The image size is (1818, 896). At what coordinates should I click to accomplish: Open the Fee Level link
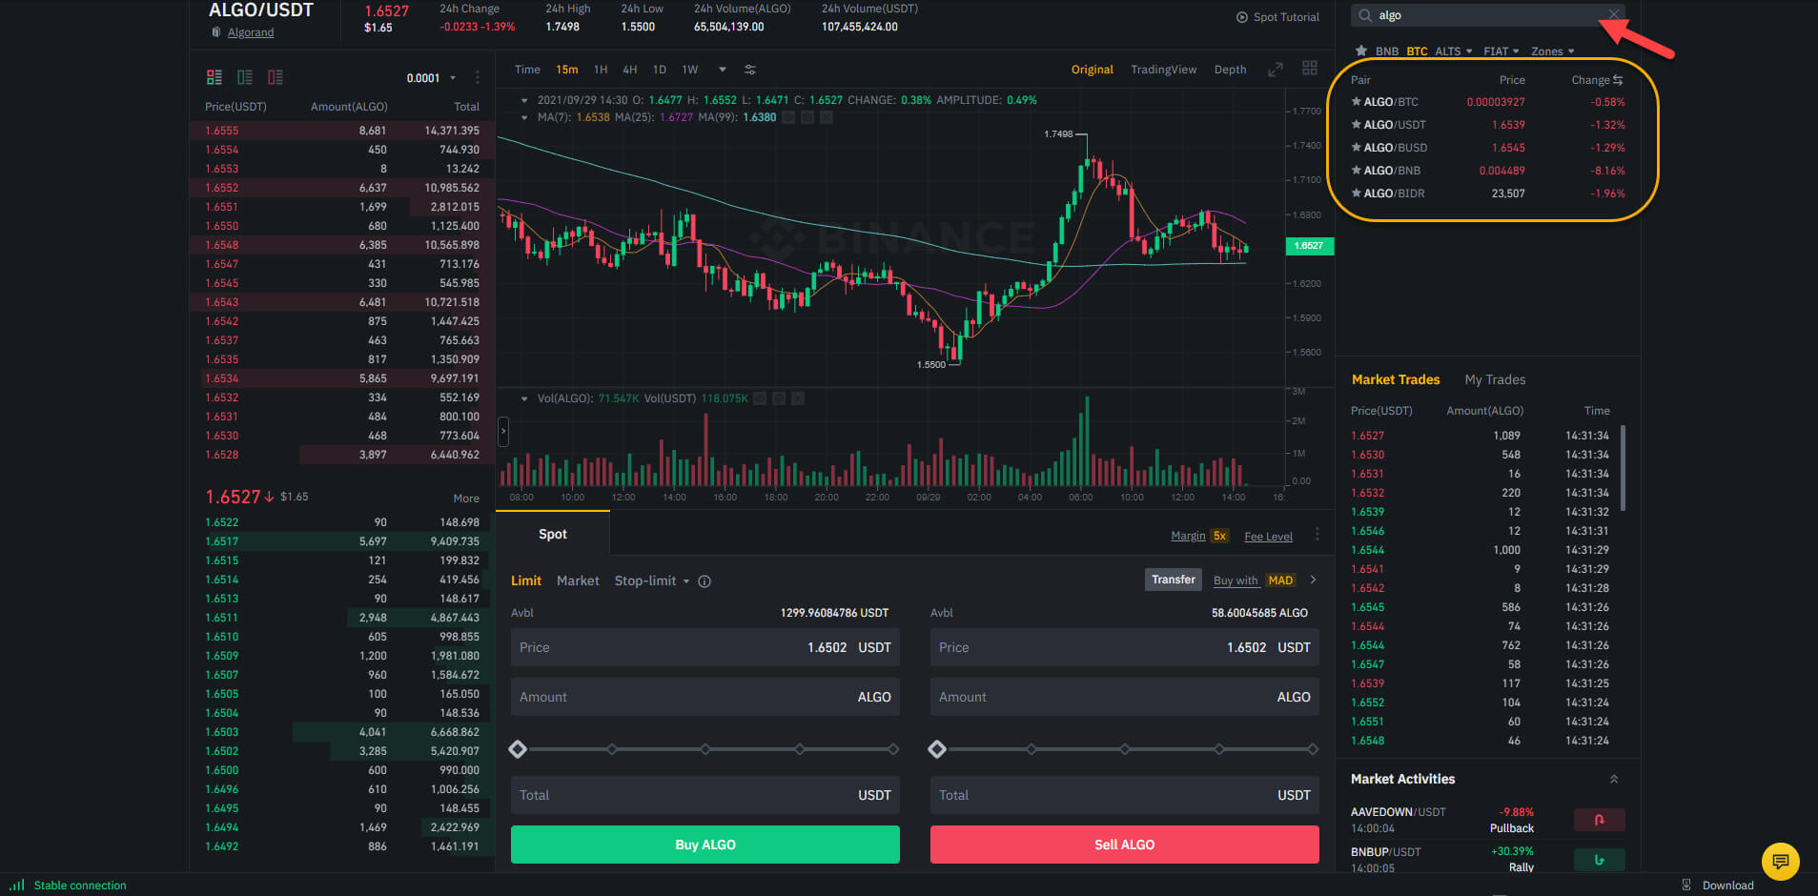1269,537
